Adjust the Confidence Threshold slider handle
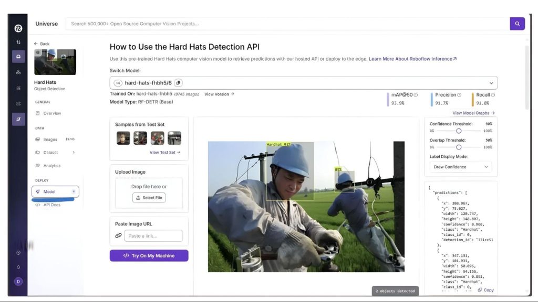Screen dimensions: 538x302 click(x=459, y=131)
